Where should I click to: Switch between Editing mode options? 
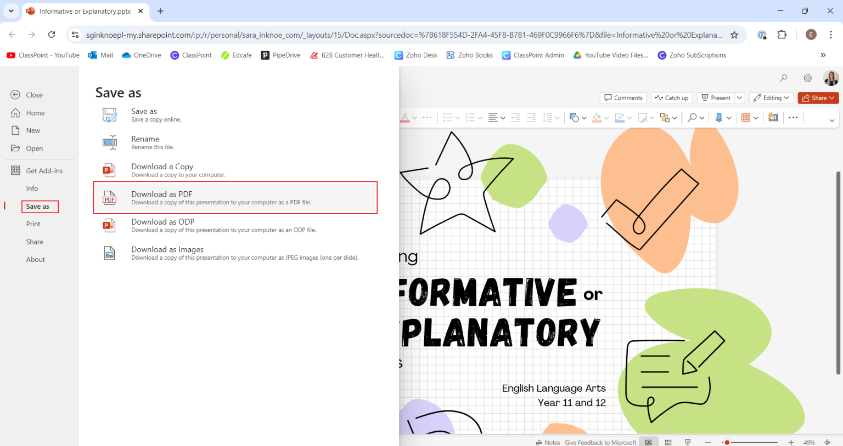(x=771, y=98)
